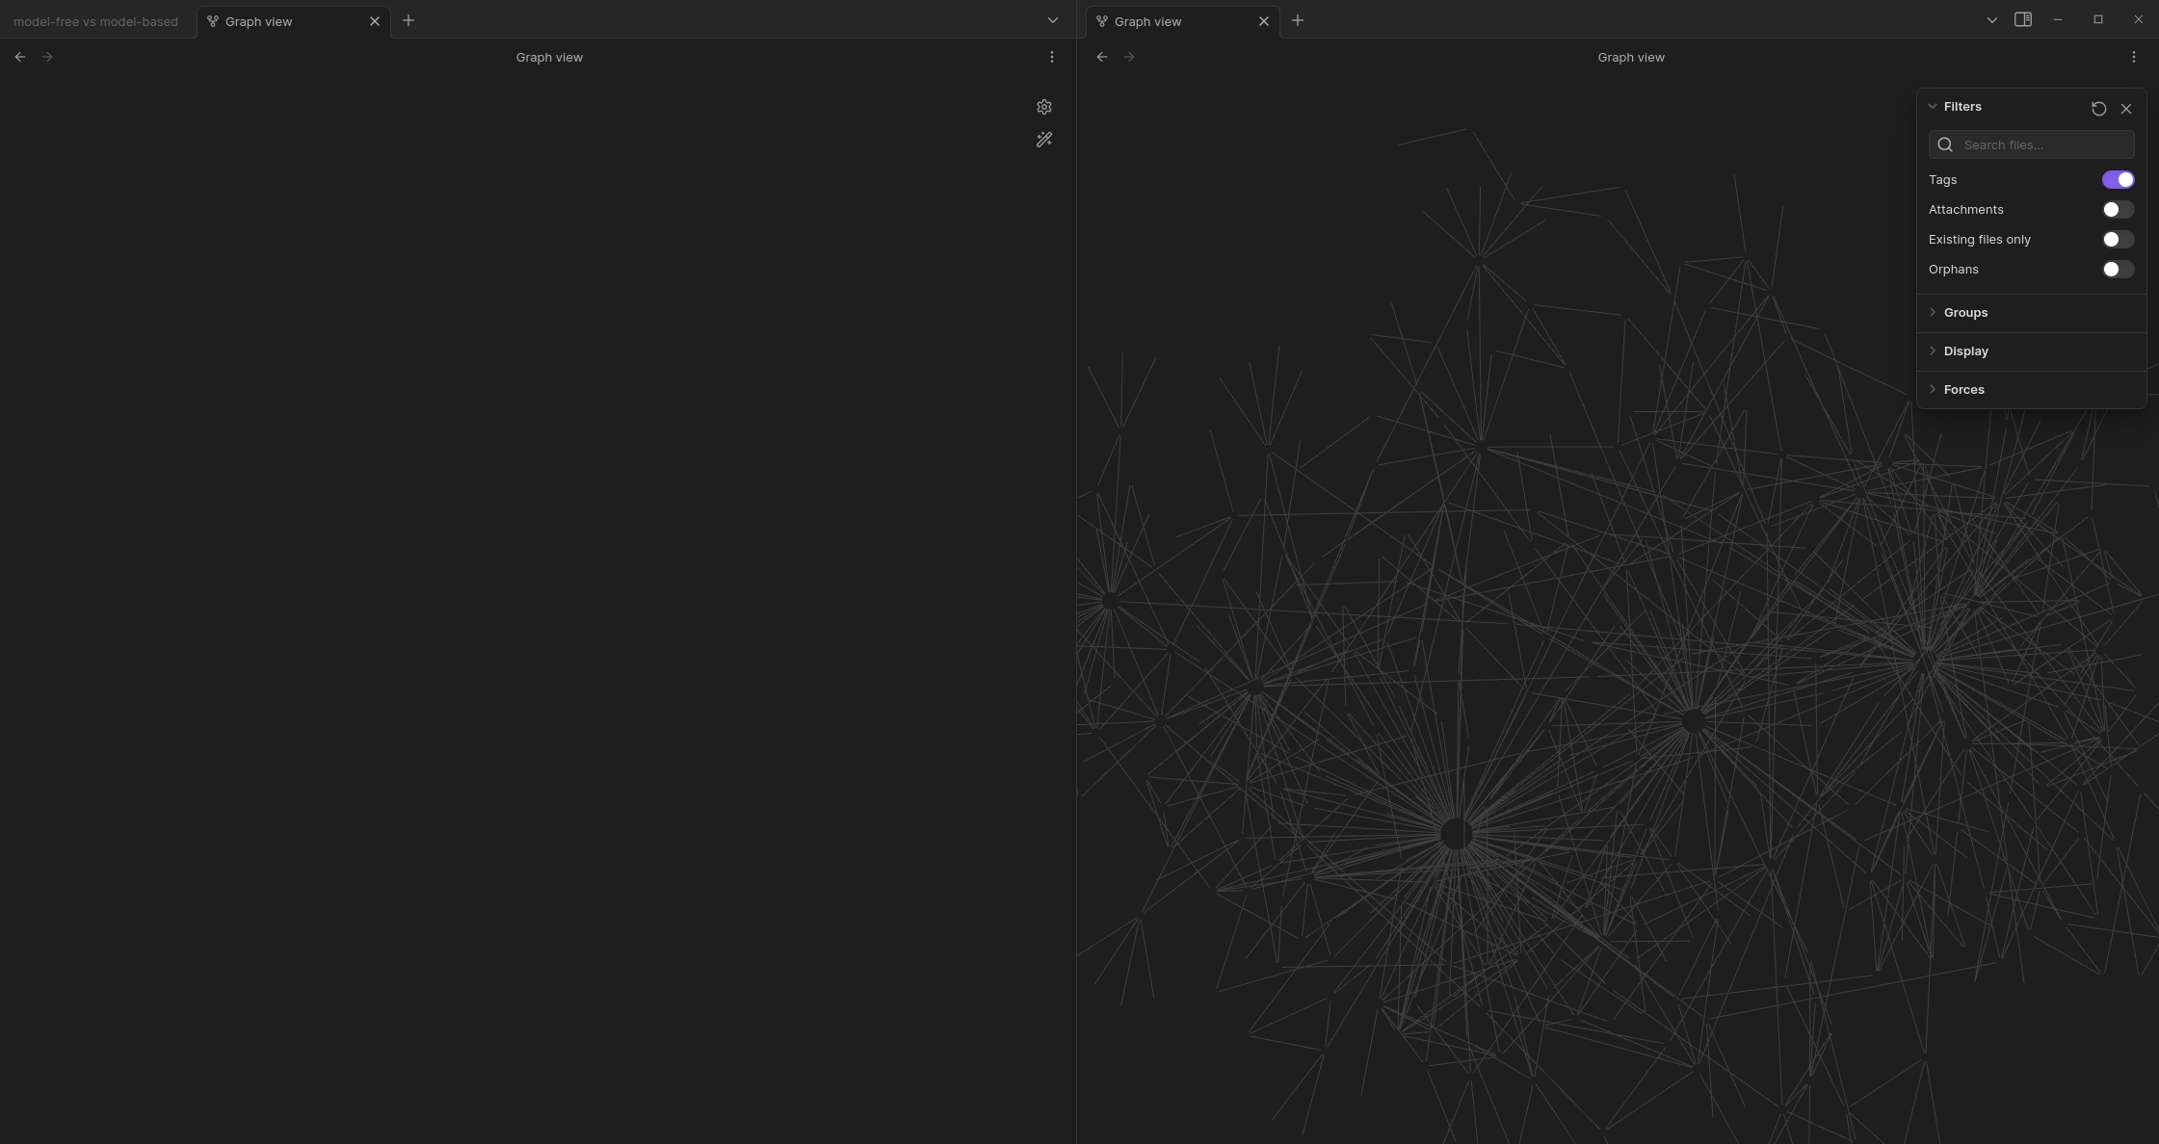Toggle the right sidebar panel icon
The image size is (2159, 1144).
pos(2023,19)
